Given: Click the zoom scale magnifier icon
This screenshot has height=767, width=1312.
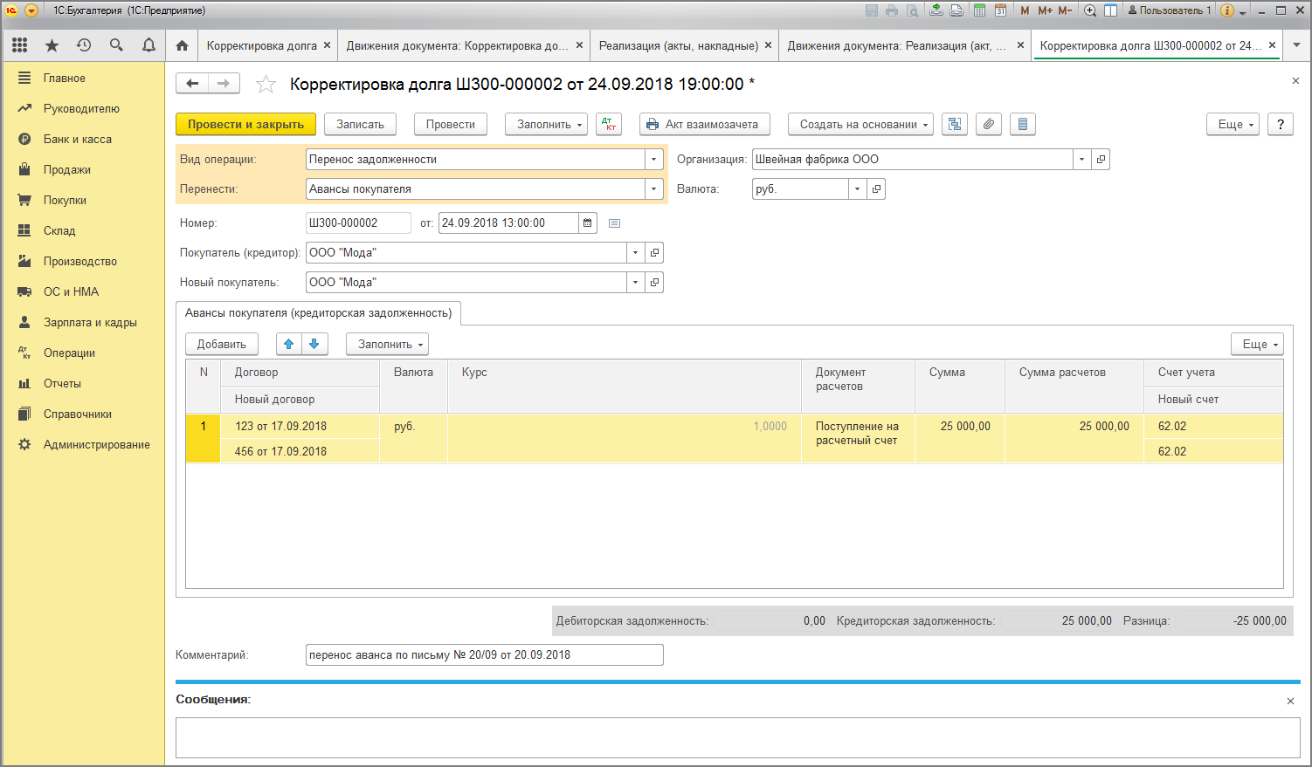Looking at the screenshot, I should [x=1089, y=10].
